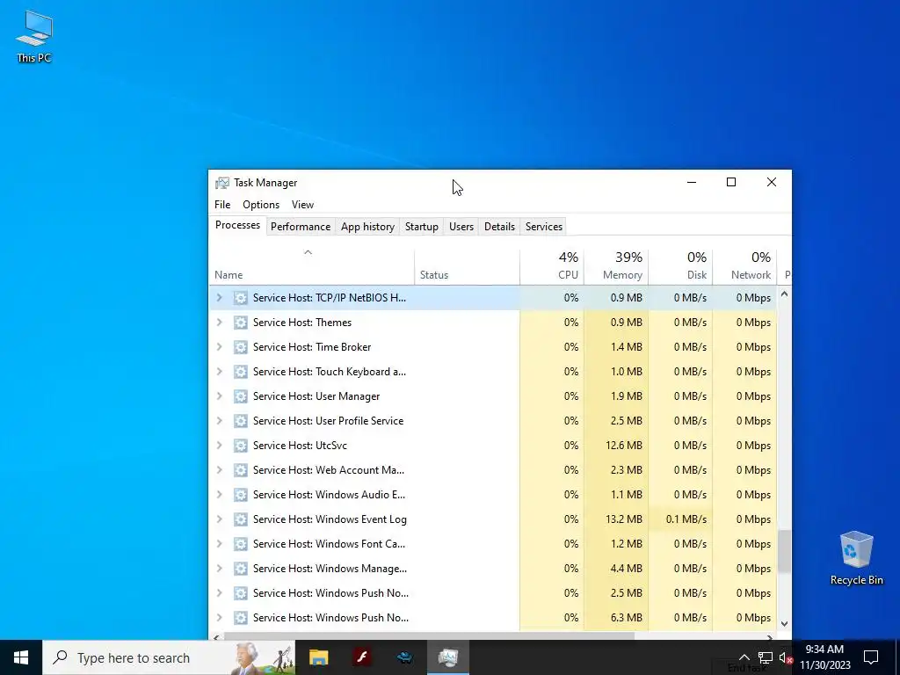Switch to the Performance tab
Image resolution: width=900 pixels, height=675 pixels.
[301, 227]
